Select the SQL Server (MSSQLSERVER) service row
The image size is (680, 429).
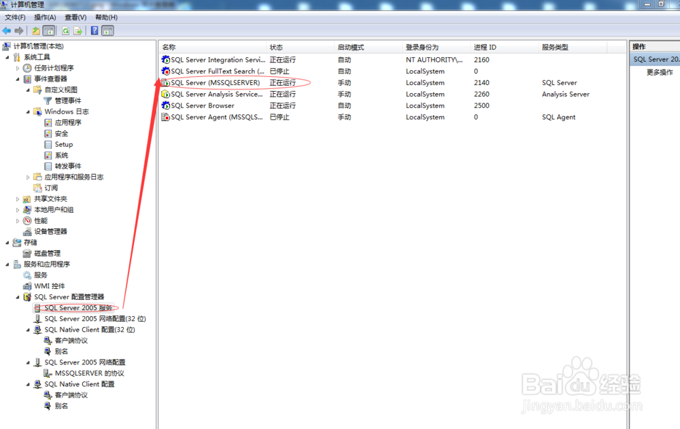tap(392, 82)
